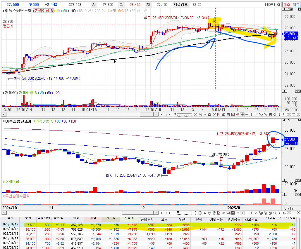The image size is (301, 249).
Task: Select the 025/01/16 row date cell
Action: click(x=11, y=229)
